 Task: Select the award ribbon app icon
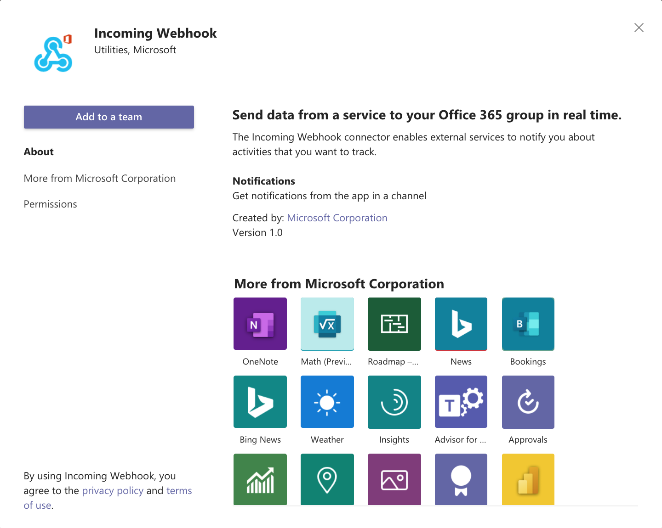(461, 479)
